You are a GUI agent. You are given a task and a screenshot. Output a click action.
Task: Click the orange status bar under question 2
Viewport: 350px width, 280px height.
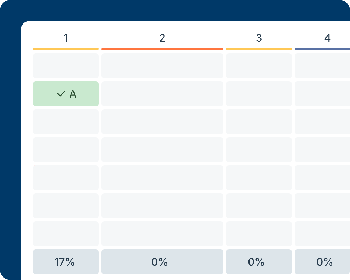[162, 49]
